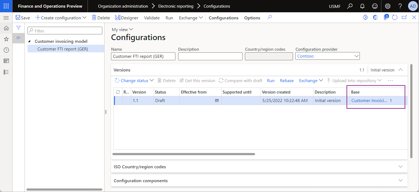The image size is (419, 192).
Task: Open the Modules list icon in the sidebar
Action: click(x=6, y=72)
